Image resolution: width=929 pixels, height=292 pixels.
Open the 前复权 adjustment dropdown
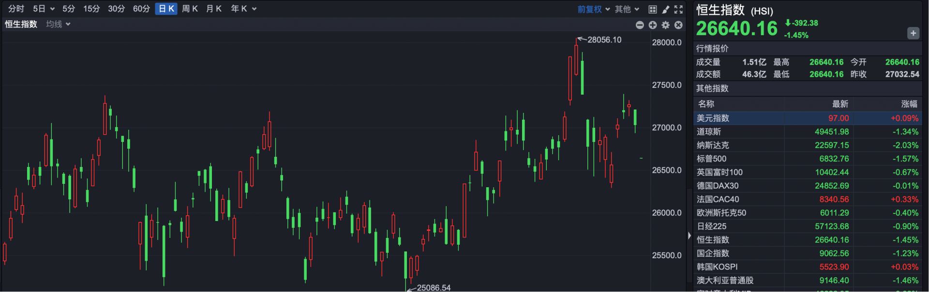(x=594, y=9)
